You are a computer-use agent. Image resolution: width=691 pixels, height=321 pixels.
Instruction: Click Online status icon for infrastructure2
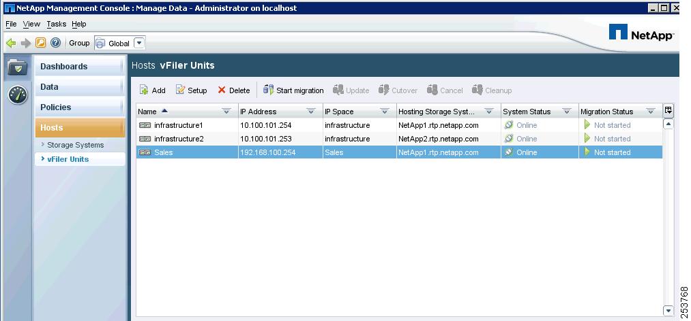tap(509, 139)
